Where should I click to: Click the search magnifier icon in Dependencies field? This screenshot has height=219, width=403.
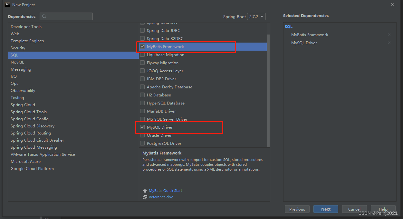tap(44, 16)
